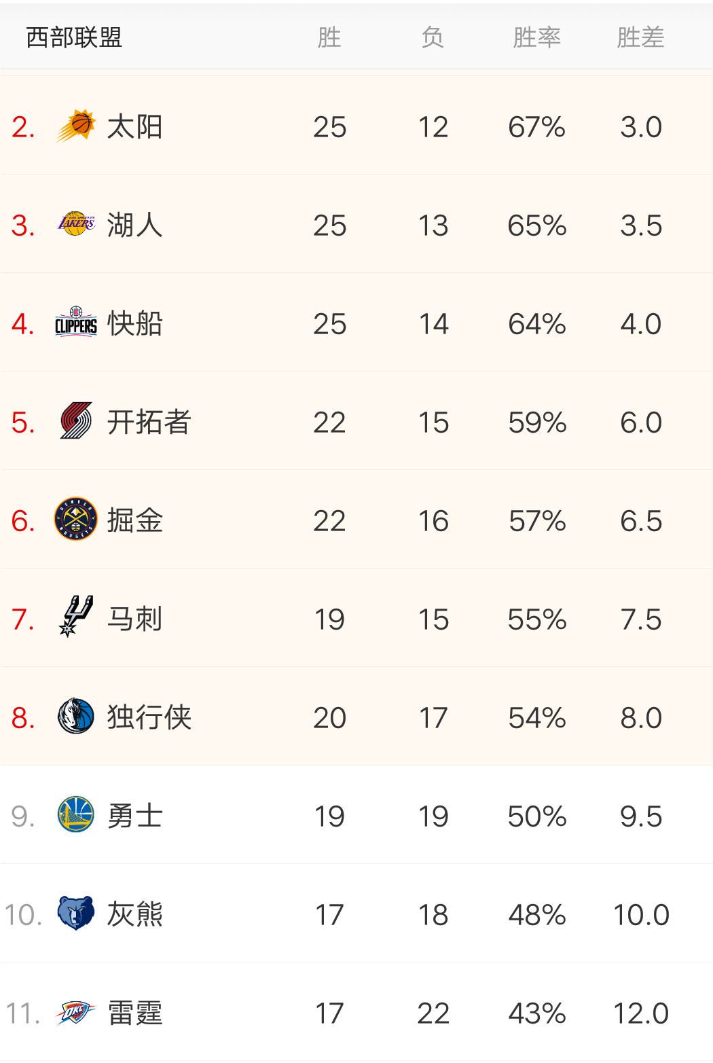Tap the 胜差 column header

(x=640, y=37)
